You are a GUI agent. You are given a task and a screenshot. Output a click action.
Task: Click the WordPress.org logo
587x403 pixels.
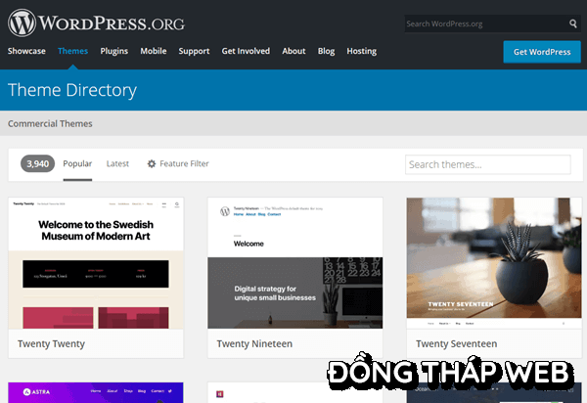pyautogui.click(x=96, y=23)
